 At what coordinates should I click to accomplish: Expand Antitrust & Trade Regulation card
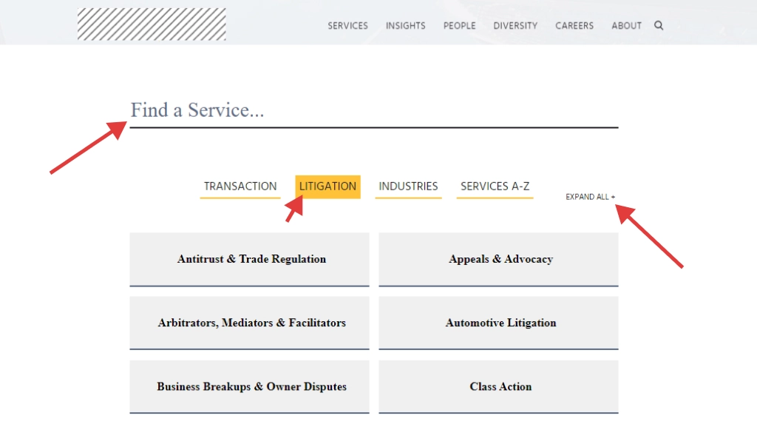point(250,260)
